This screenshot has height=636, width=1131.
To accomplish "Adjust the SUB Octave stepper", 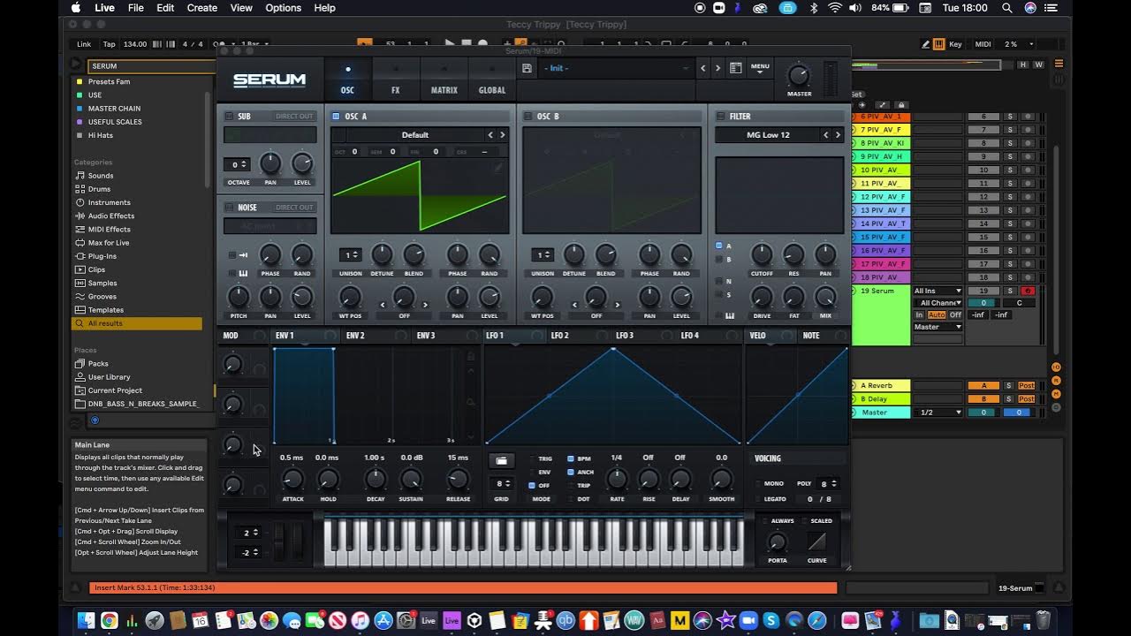I will coord(236,164).
